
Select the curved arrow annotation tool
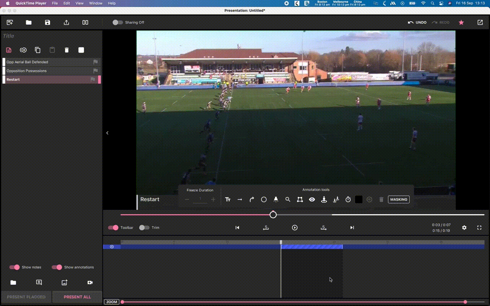click(252, 199)
